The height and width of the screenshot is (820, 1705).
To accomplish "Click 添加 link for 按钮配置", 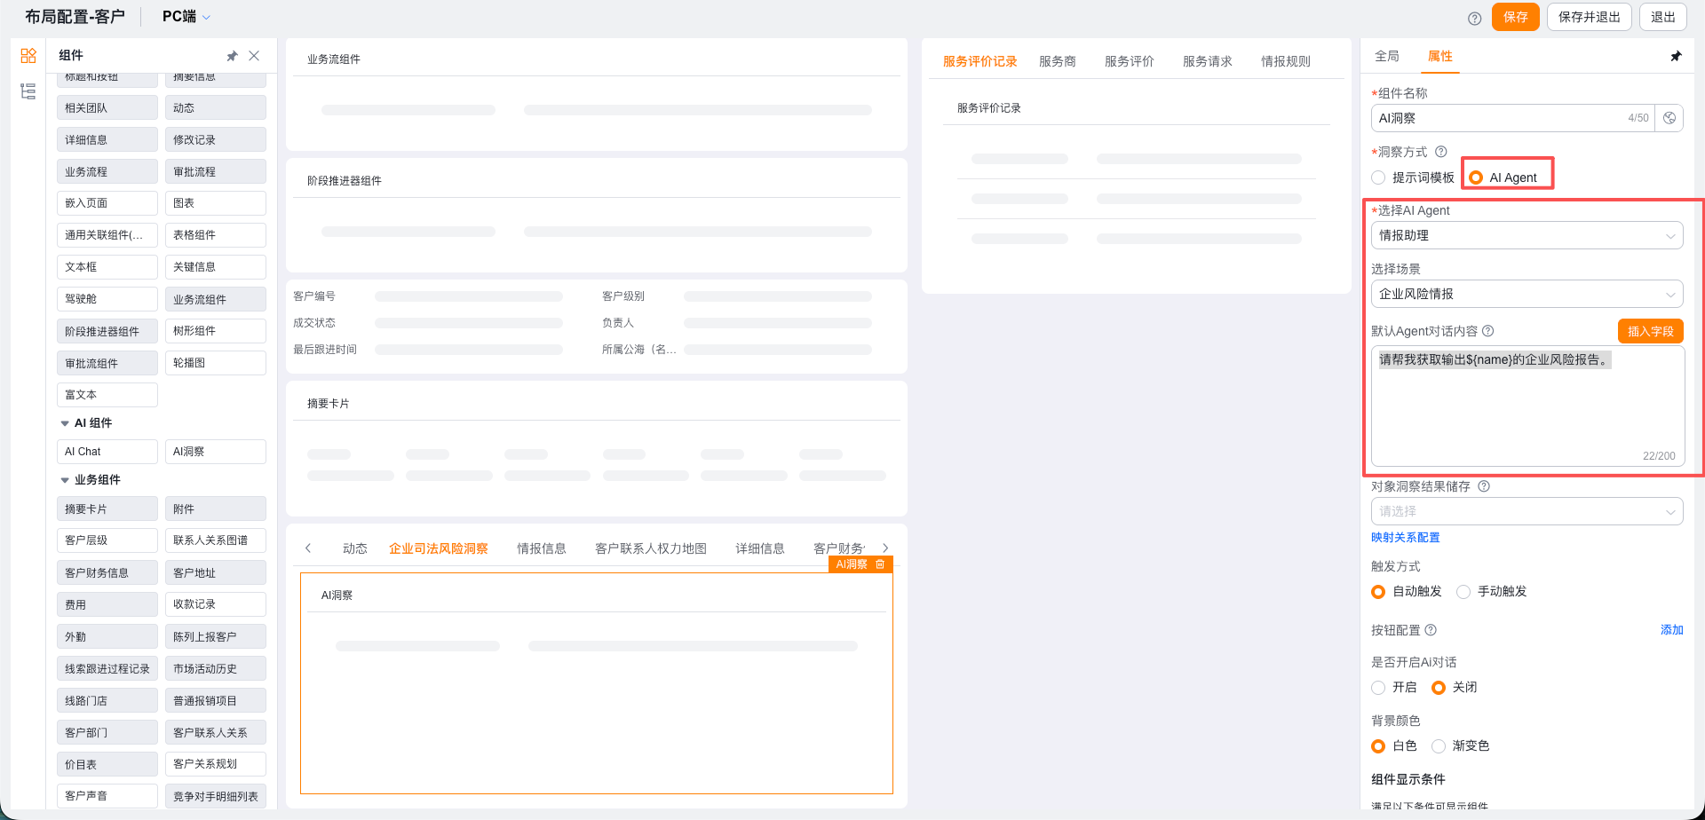I will pos(1672,630).
